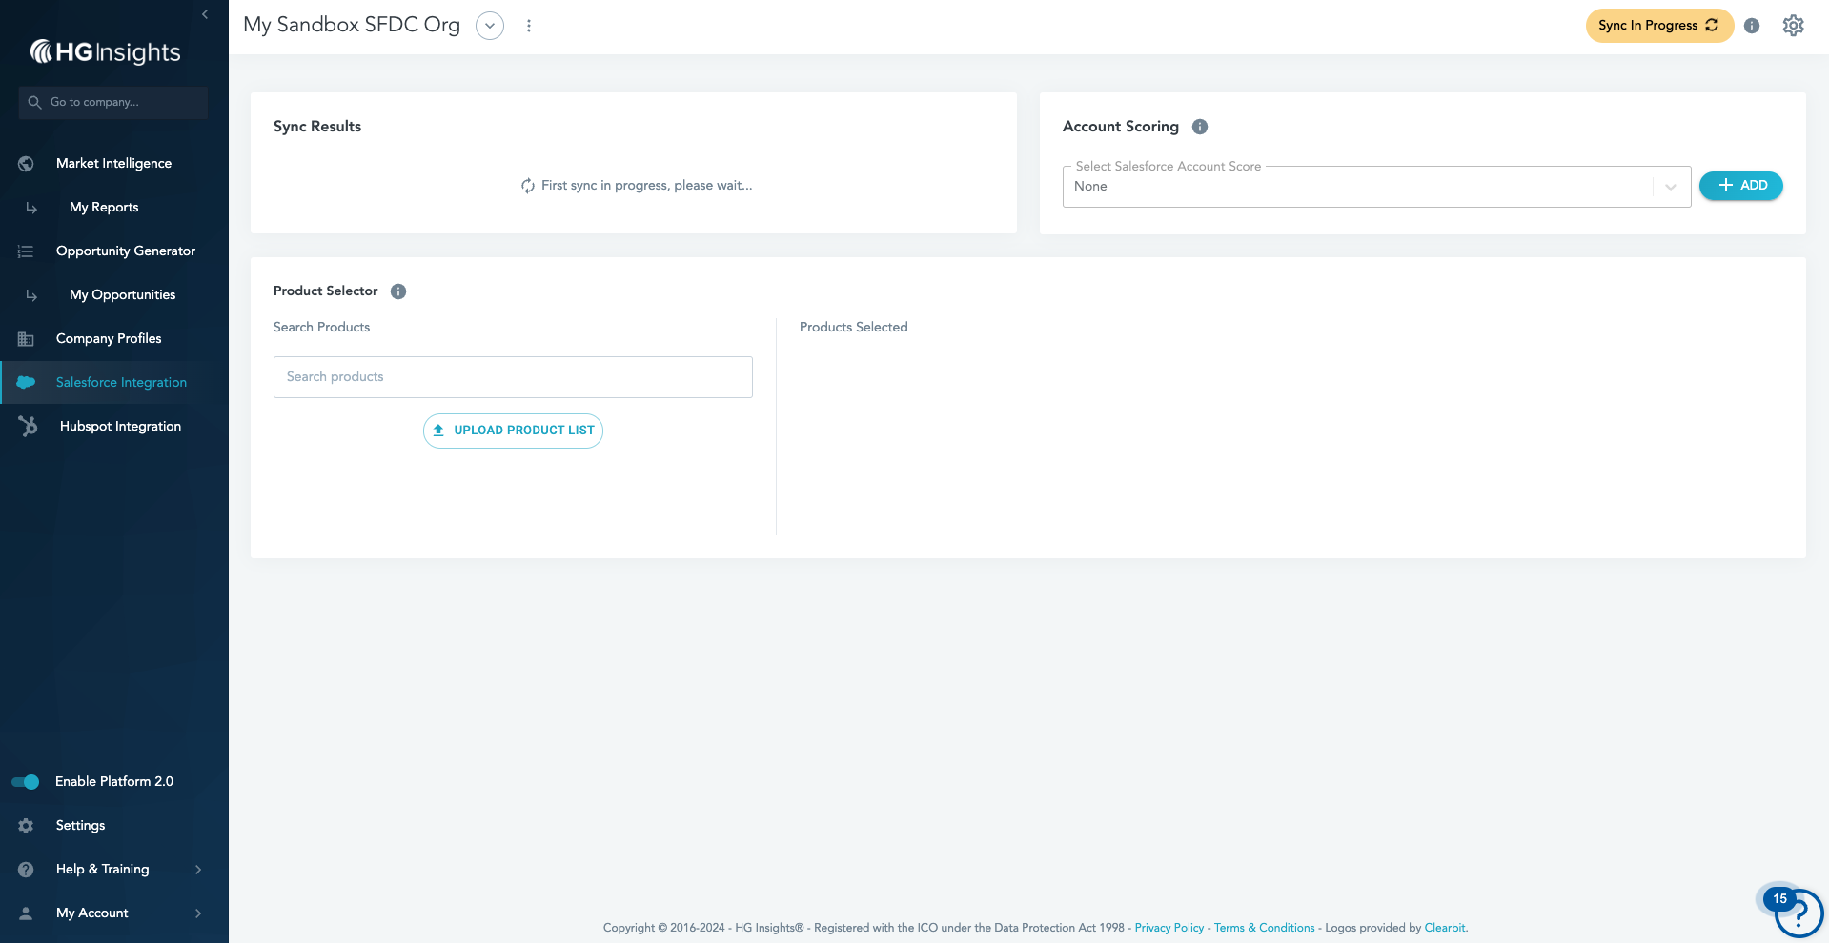Image resolution: width=1829 pixels, height=943 pixels.
Task: Expand the Help & Training chevron
Action: coord(198,870)
